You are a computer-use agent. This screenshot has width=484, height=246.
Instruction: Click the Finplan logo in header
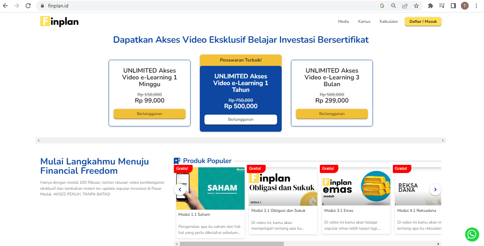click(59, 21)
